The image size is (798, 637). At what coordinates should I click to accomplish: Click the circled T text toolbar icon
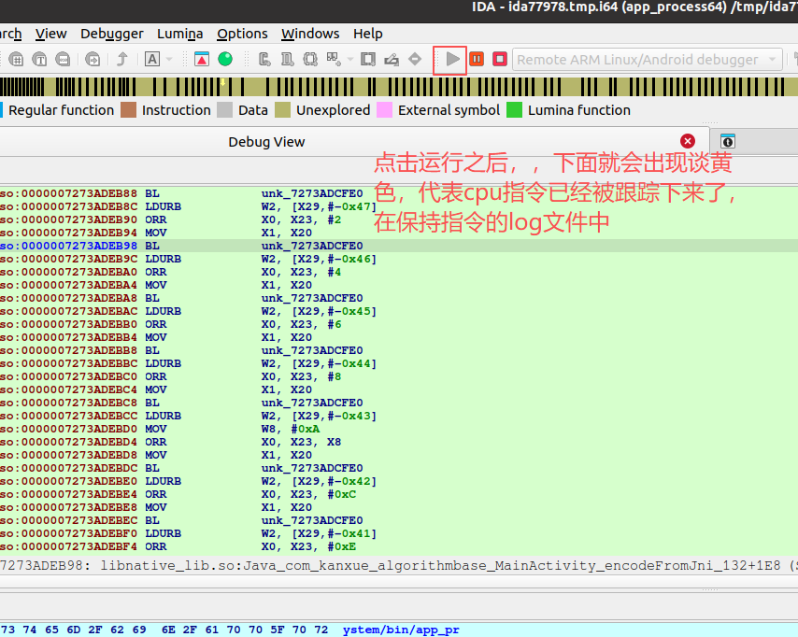pyautogui.click(x=39, y=59)
